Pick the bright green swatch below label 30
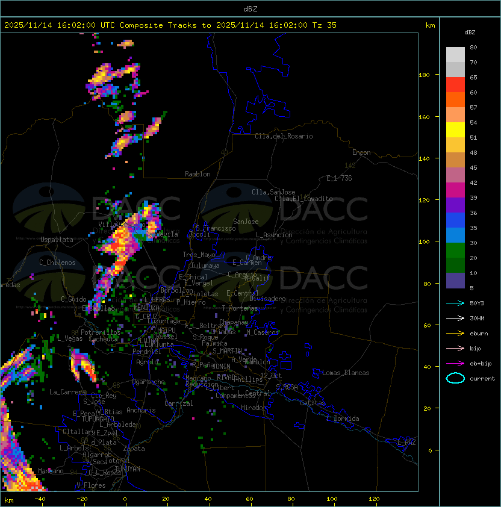This screenshot has height=507, width=501. click(x=455, y=250)
